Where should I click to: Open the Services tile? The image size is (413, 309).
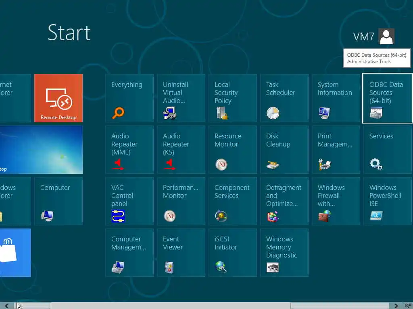click(x=388, y=150)
